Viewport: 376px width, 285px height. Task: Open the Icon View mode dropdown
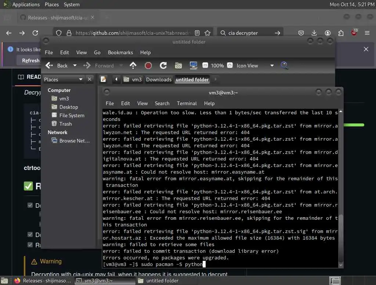[255, 66]
